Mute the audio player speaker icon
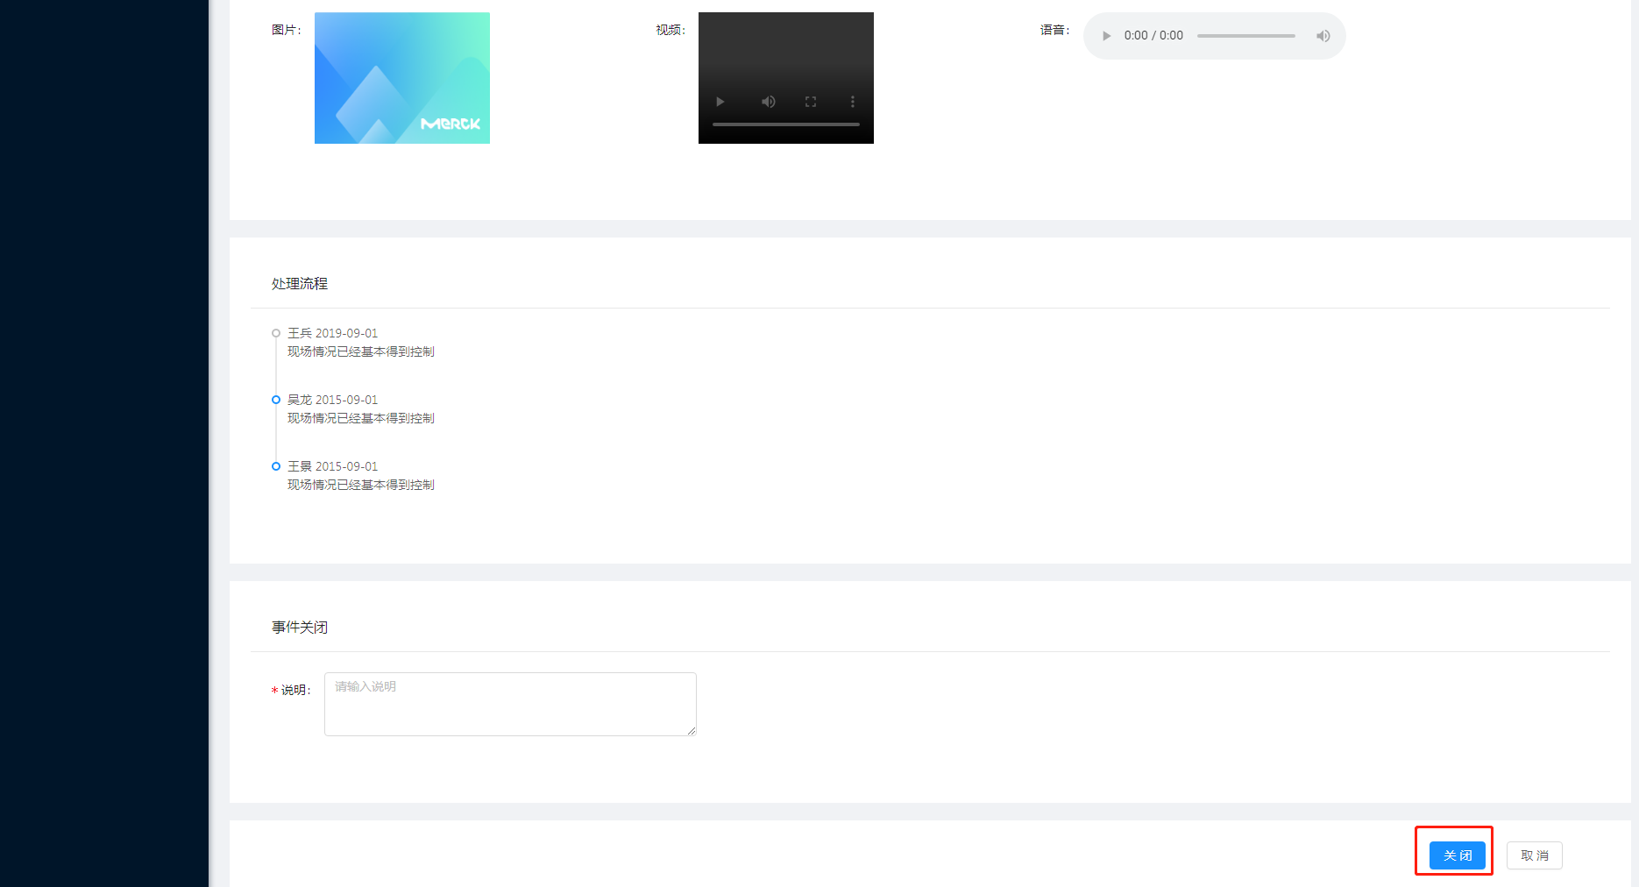 (x=1323, y=36)
